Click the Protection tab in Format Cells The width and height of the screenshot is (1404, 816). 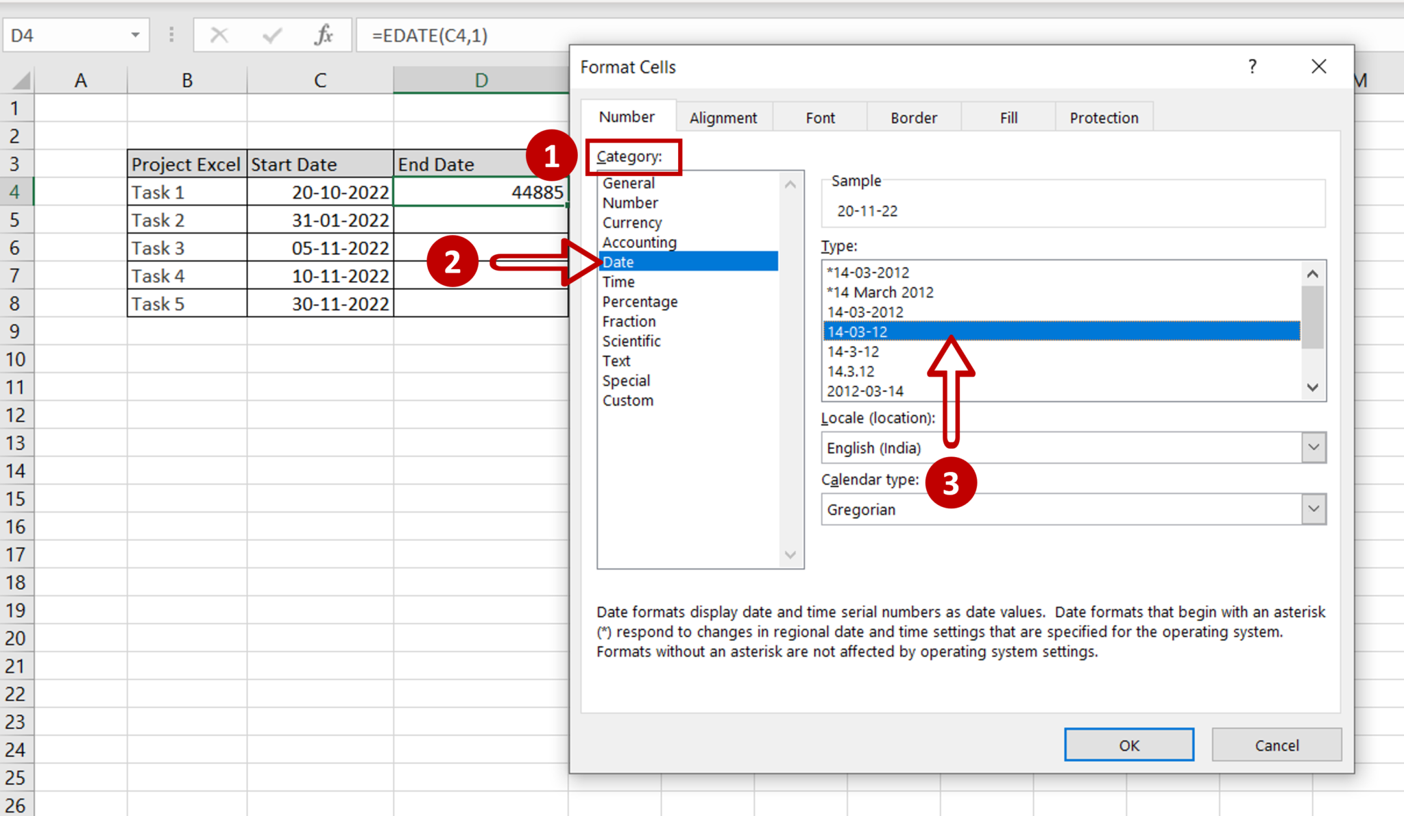click(x=1106, y=118)
